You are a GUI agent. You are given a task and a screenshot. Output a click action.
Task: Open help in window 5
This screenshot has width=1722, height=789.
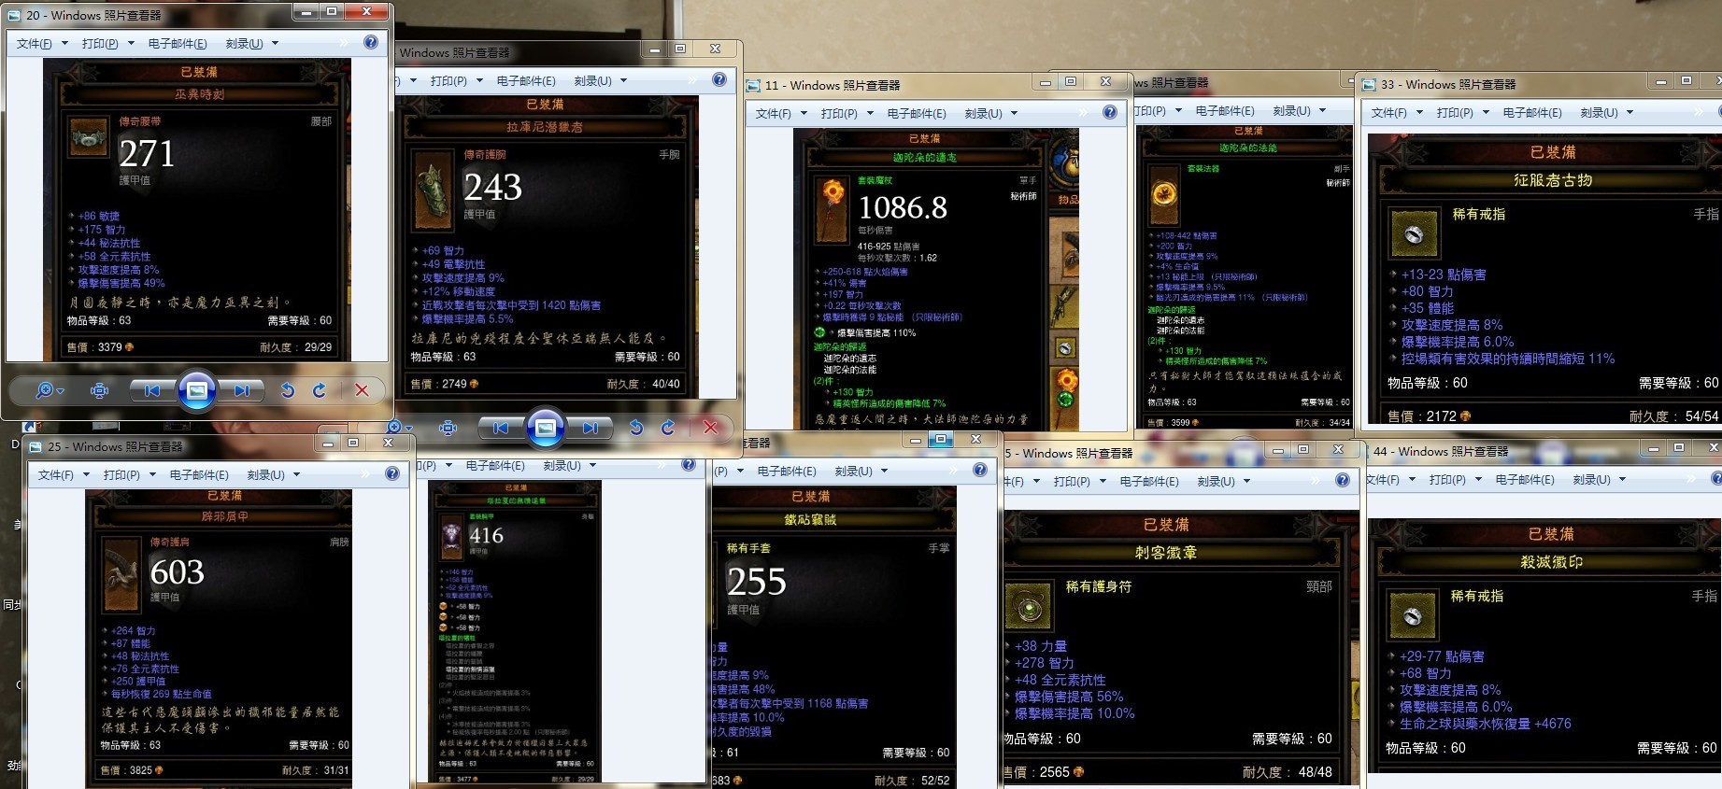[1343, 480]
